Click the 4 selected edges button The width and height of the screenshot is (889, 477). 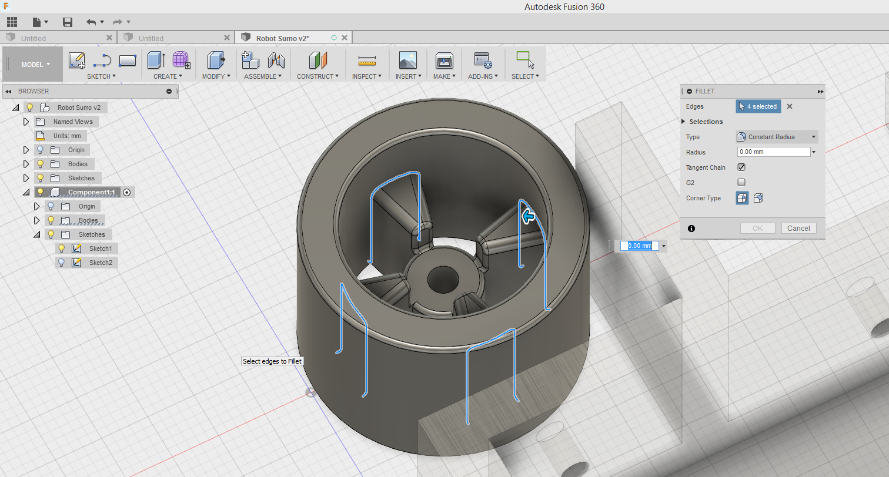tap(758, 106)
